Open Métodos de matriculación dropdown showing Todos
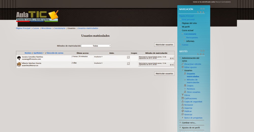This screenshot has width=254, height=132. [x=96, y=46]
